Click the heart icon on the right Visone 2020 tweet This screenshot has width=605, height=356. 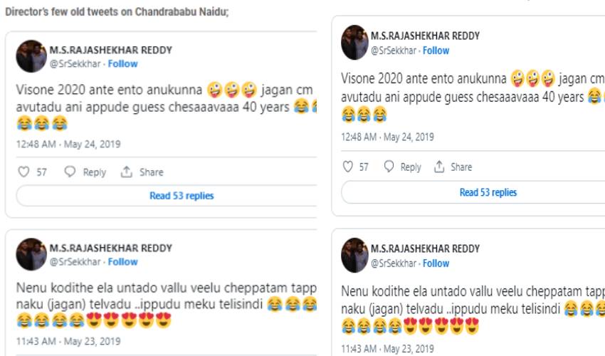(348, 167)
